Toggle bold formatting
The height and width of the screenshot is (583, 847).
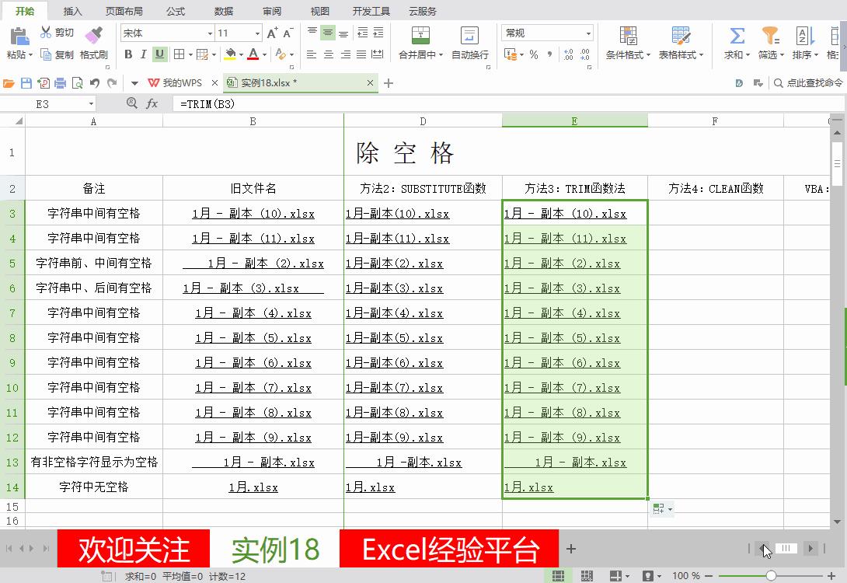point(128,55)
